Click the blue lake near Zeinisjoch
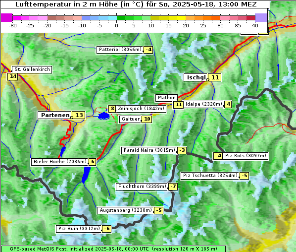 (x=104, y=116)
